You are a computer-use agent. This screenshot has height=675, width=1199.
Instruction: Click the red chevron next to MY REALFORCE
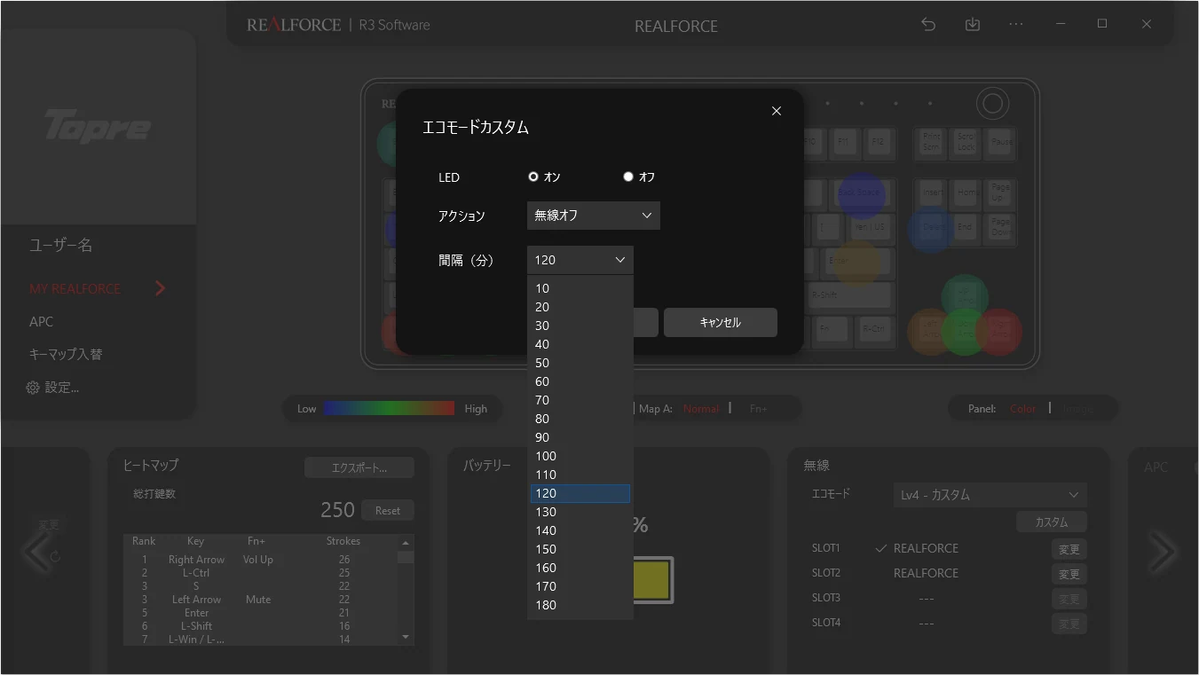[161, 288]
